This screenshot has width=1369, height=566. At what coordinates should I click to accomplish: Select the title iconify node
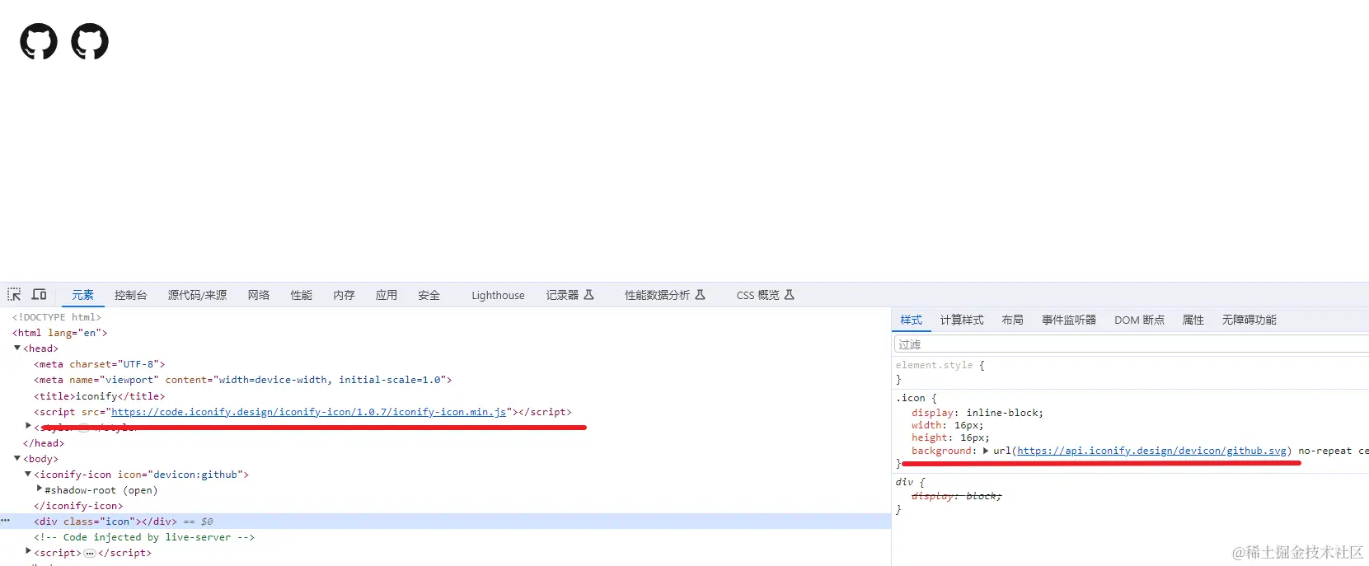(99, 396)
